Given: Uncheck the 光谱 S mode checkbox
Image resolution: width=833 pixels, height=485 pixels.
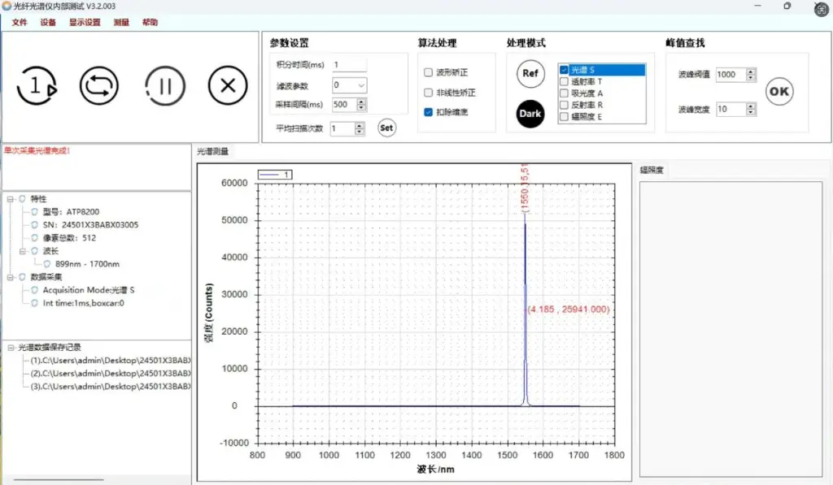Looking at the screenshot, I should pos(565,70).
